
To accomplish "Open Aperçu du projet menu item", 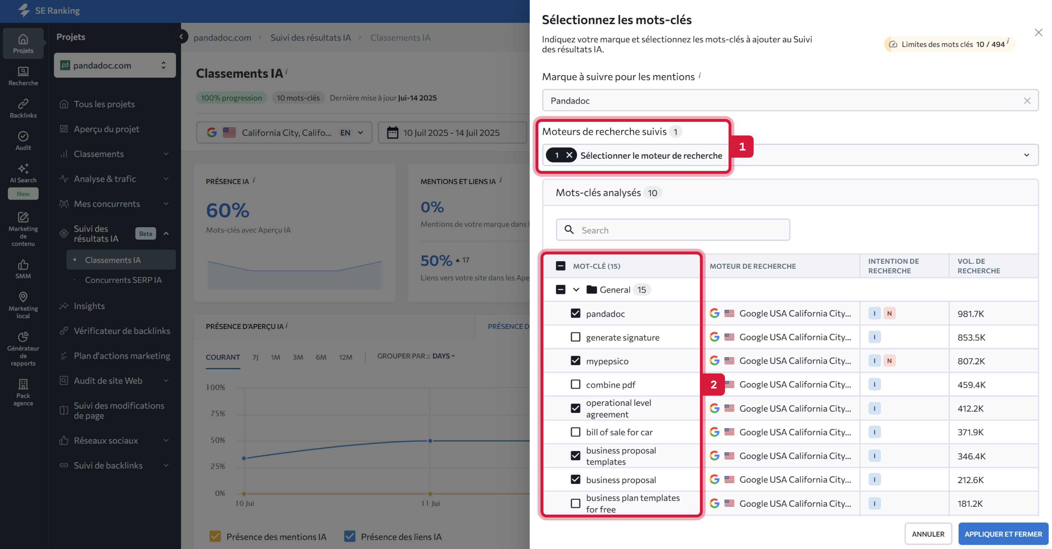I will (106, 129).
